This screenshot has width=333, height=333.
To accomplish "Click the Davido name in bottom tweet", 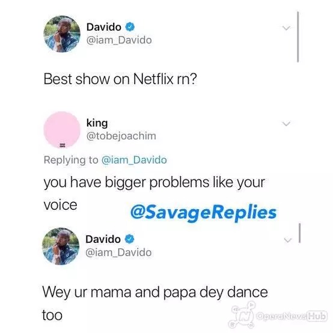I will pos(103,239).
